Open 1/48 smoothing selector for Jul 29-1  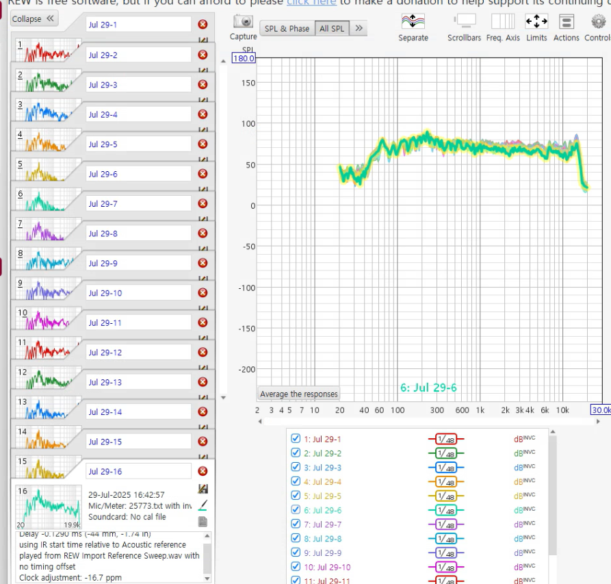point(446,440)
